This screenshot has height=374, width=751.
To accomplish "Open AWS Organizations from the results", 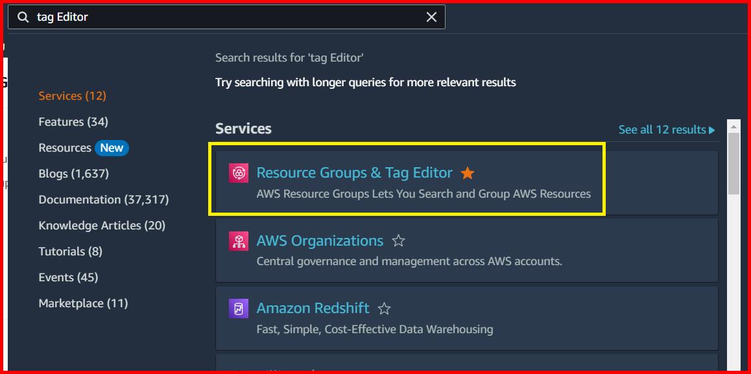I will coord(320,240).
